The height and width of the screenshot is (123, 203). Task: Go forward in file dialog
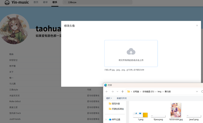112,91
